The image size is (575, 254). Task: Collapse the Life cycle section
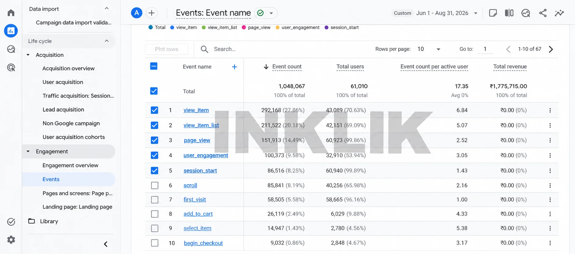pos(107,41)
